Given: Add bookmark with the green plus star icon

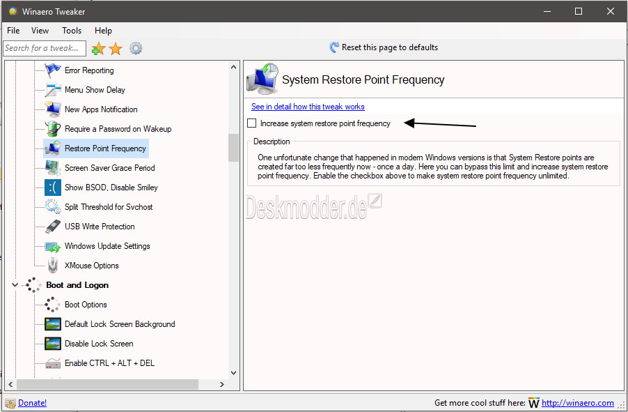Looking at the screenshot, I should 98,49.
